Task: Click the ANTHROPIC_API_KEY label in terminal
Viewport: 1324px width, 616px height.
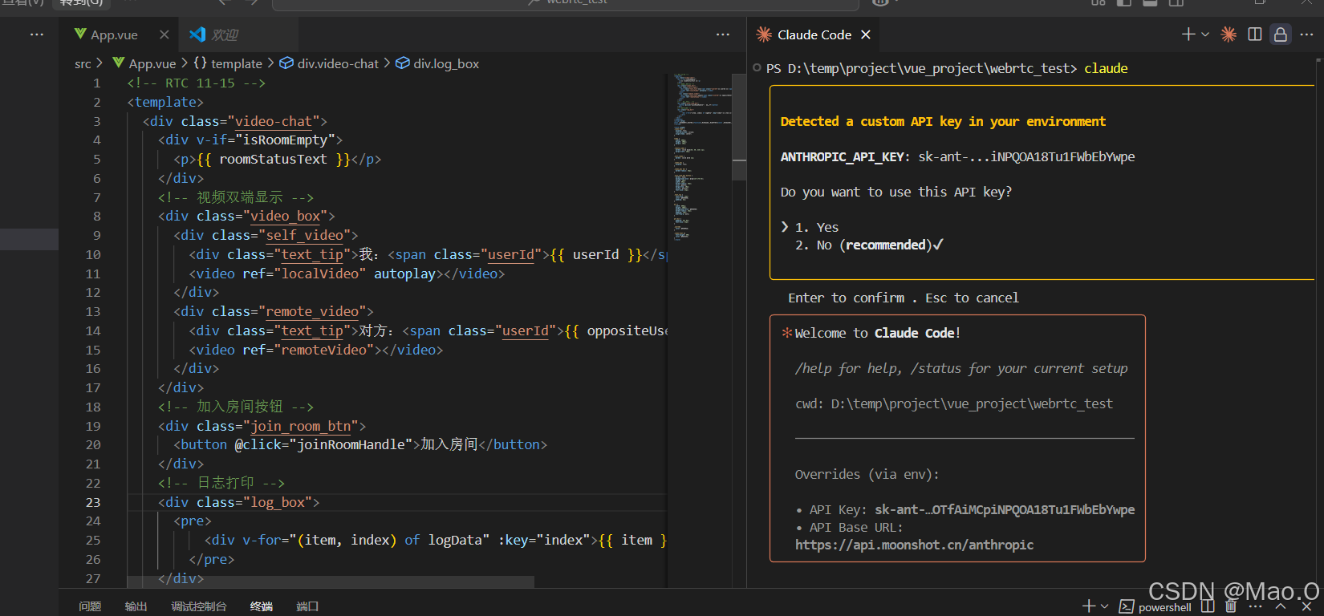Action: pyautogui.click(x=843, y=156)
